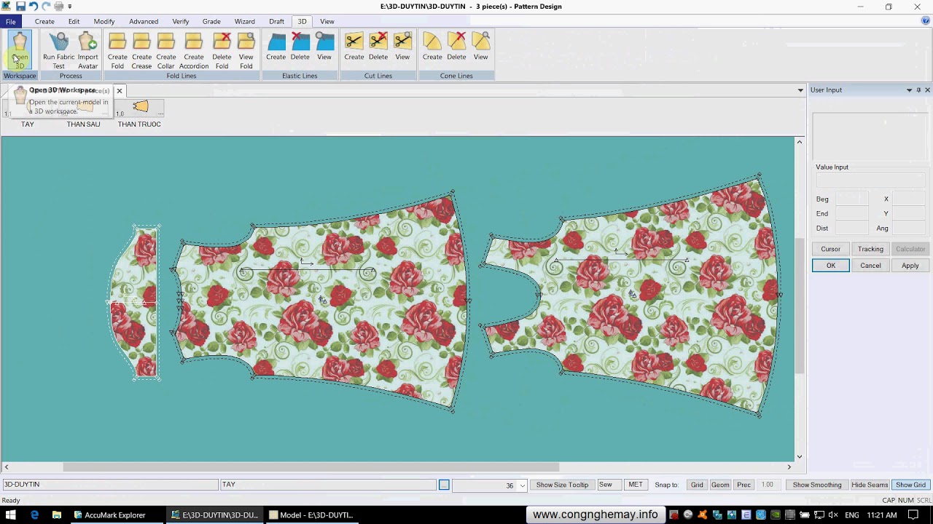Toggle Show Grid
933x524 pixels.
tap(910, 485)
